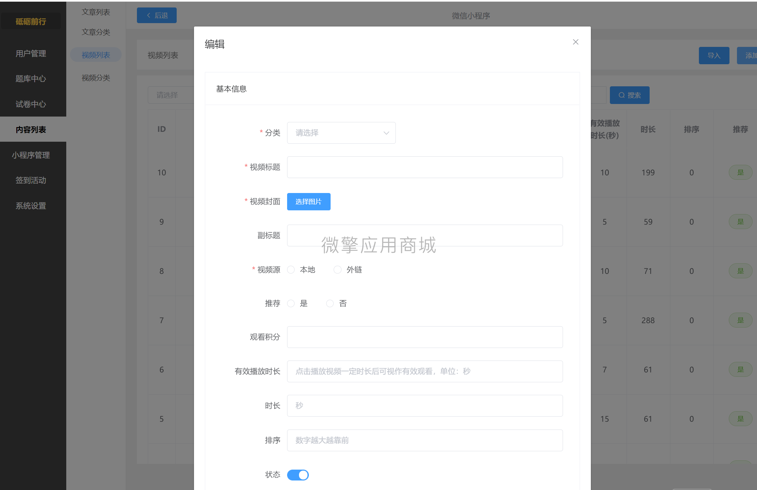Click 是 tag in row with 时长 71
This screenshot has height=490, width=757.
(740, 271)
